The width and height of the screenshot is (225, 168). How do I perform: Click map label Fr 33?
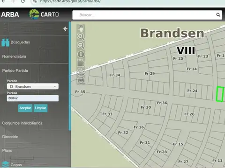pos(107,114)
